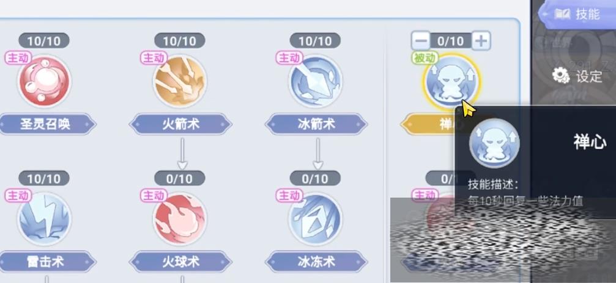The image size is (616, 283).
Task: Click the 设定 gear icon
Action: pyautogui.click(x=560, y=75)
